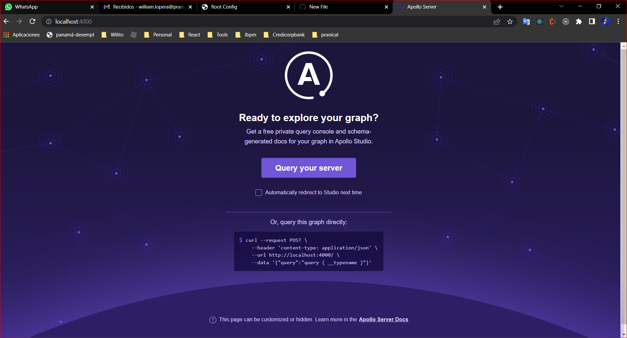Open the Apollo Server Docs link
The height and width of the screenshot is (338, 627).
pos(383,320)
